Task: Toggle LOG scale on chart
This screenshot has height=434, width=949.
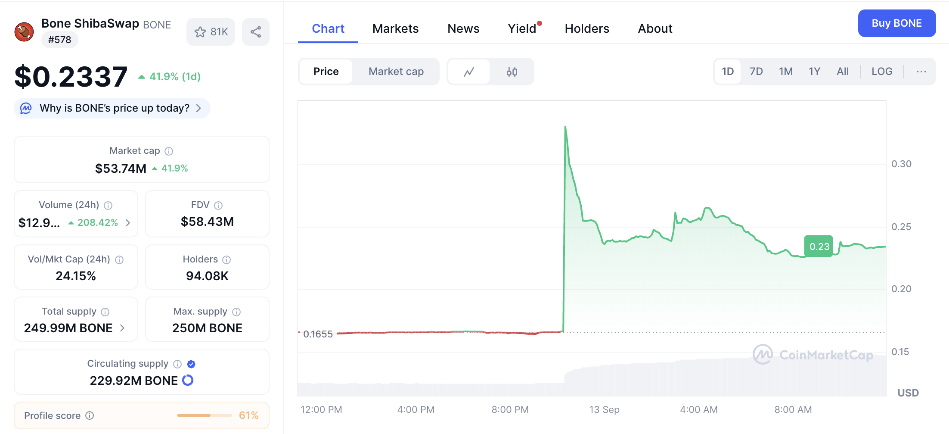Action: click(x=882, y=72)
